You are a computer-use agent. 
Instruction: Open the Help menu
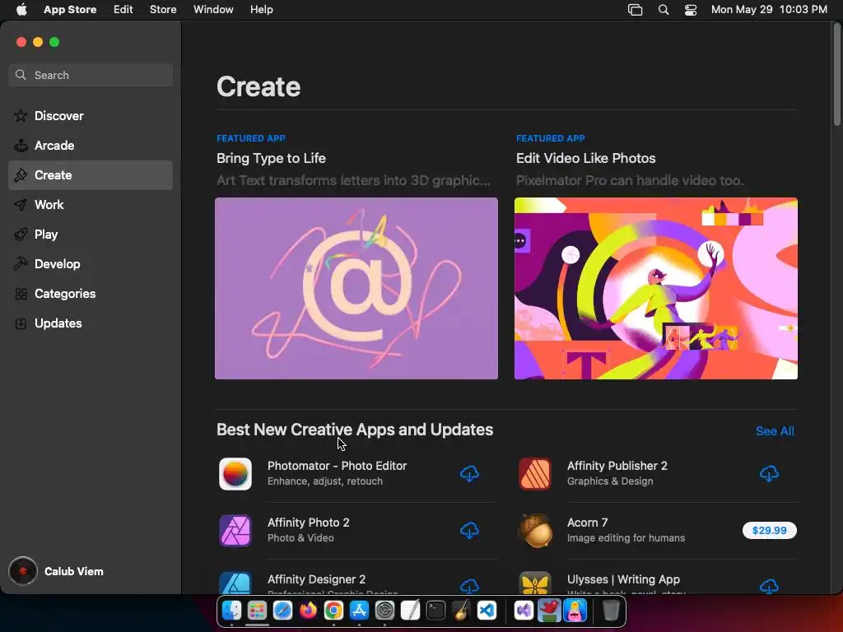coord(261,10)
